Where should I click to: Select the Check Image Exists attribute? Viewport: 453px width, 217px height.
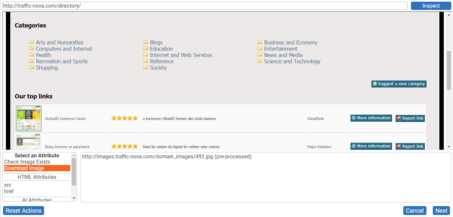pos(27,162)
